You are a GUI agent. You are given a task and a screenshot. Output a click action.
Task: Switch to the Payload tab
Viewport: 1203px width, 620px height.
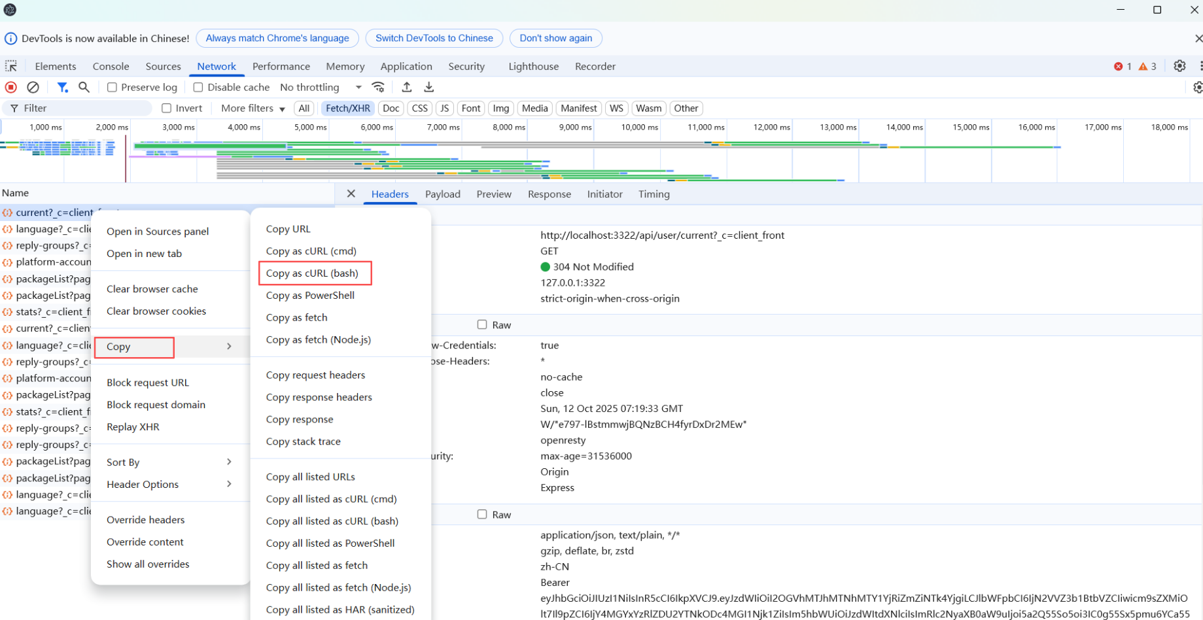point(443,194)
